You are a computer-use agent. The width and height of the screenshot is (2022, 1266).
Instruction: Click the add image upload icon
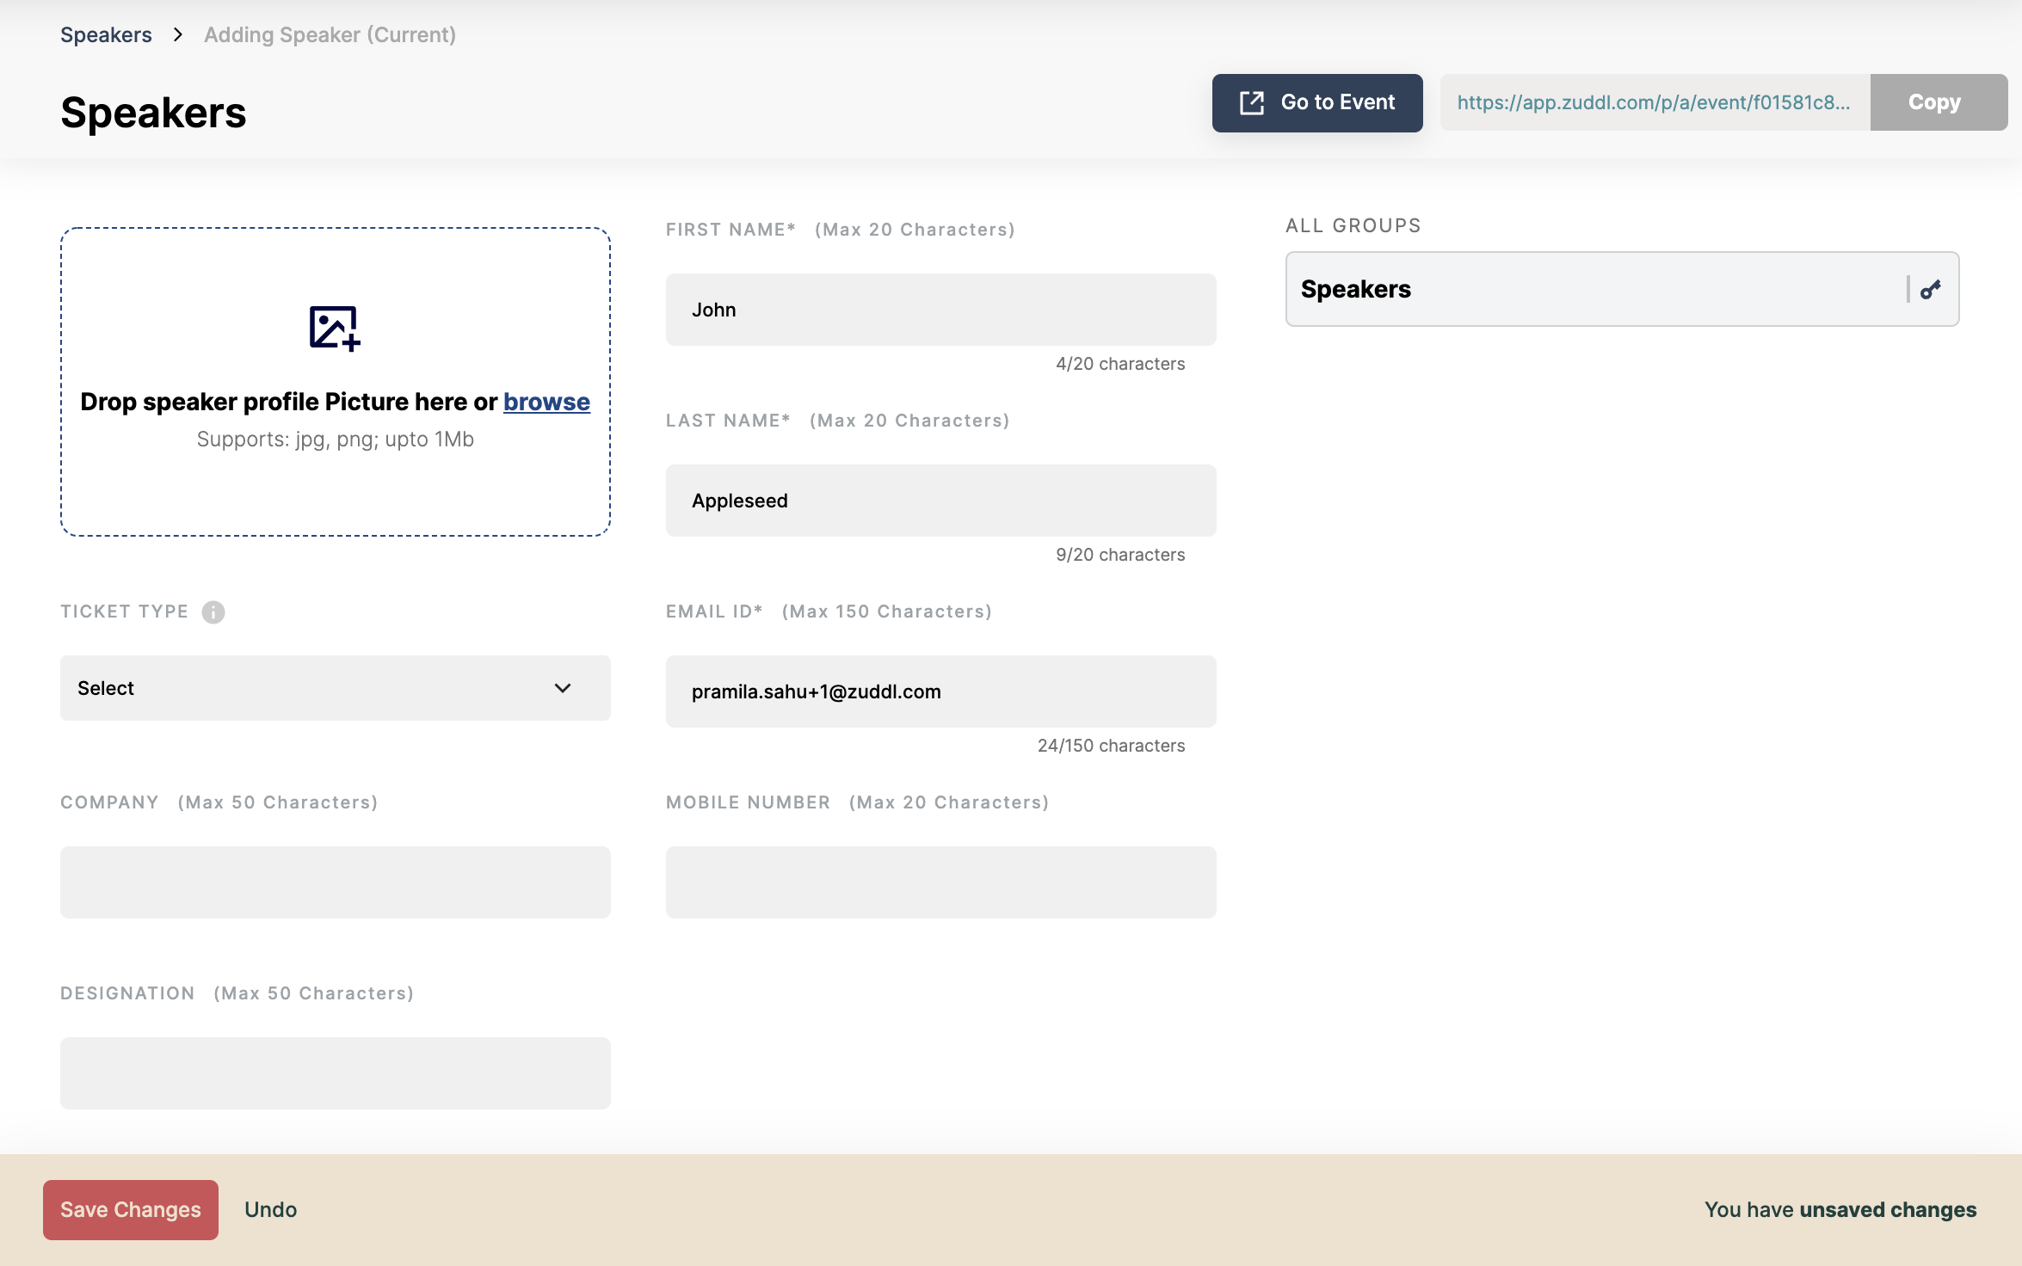(x=334, y=328)
